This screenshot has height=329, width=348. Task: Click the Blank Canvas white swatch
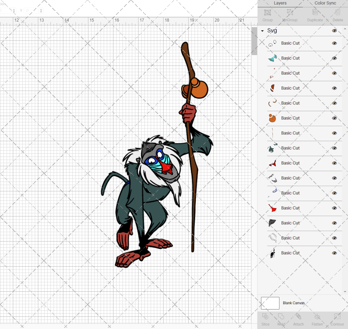(270, 303)
